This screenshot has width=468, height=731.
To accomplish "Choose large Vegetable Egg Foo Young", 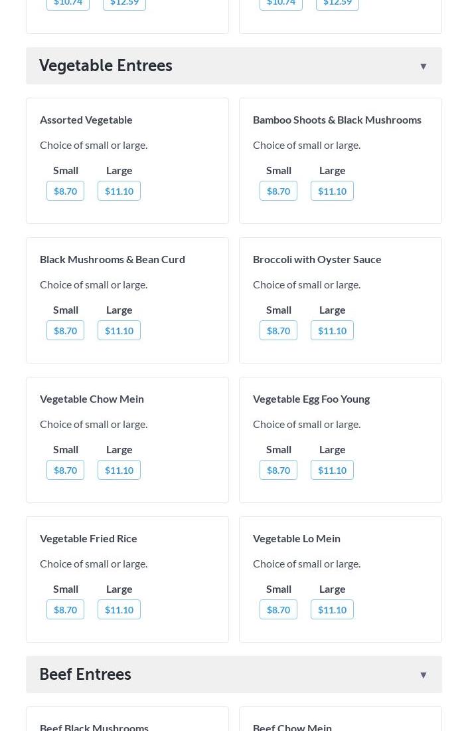I will [x=332, y=470].
